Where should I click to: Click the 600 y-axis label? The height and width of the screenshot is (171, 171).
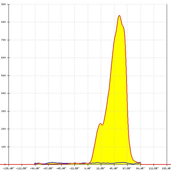click(x=3, y=58)
